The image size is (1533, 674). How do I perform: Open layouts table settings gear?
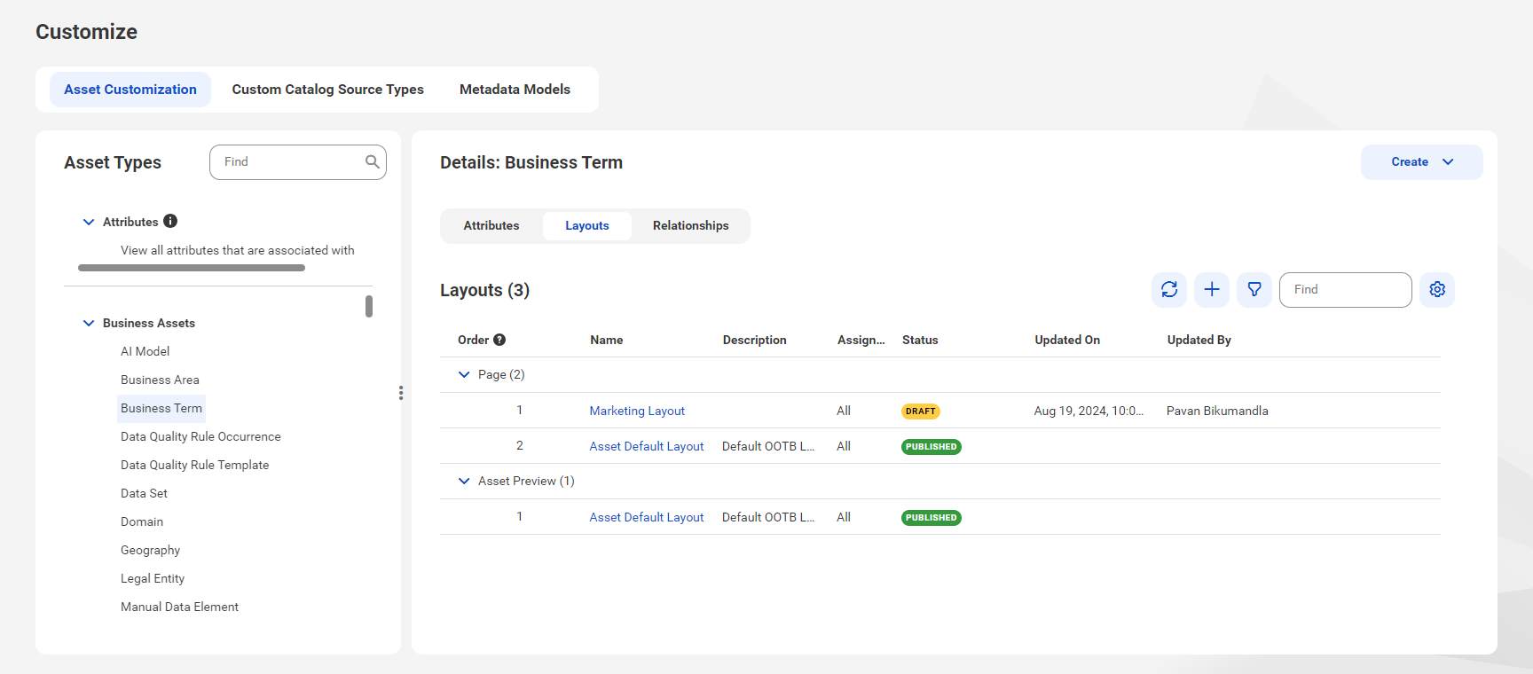pyautogui.click(x=1437, y=290)
